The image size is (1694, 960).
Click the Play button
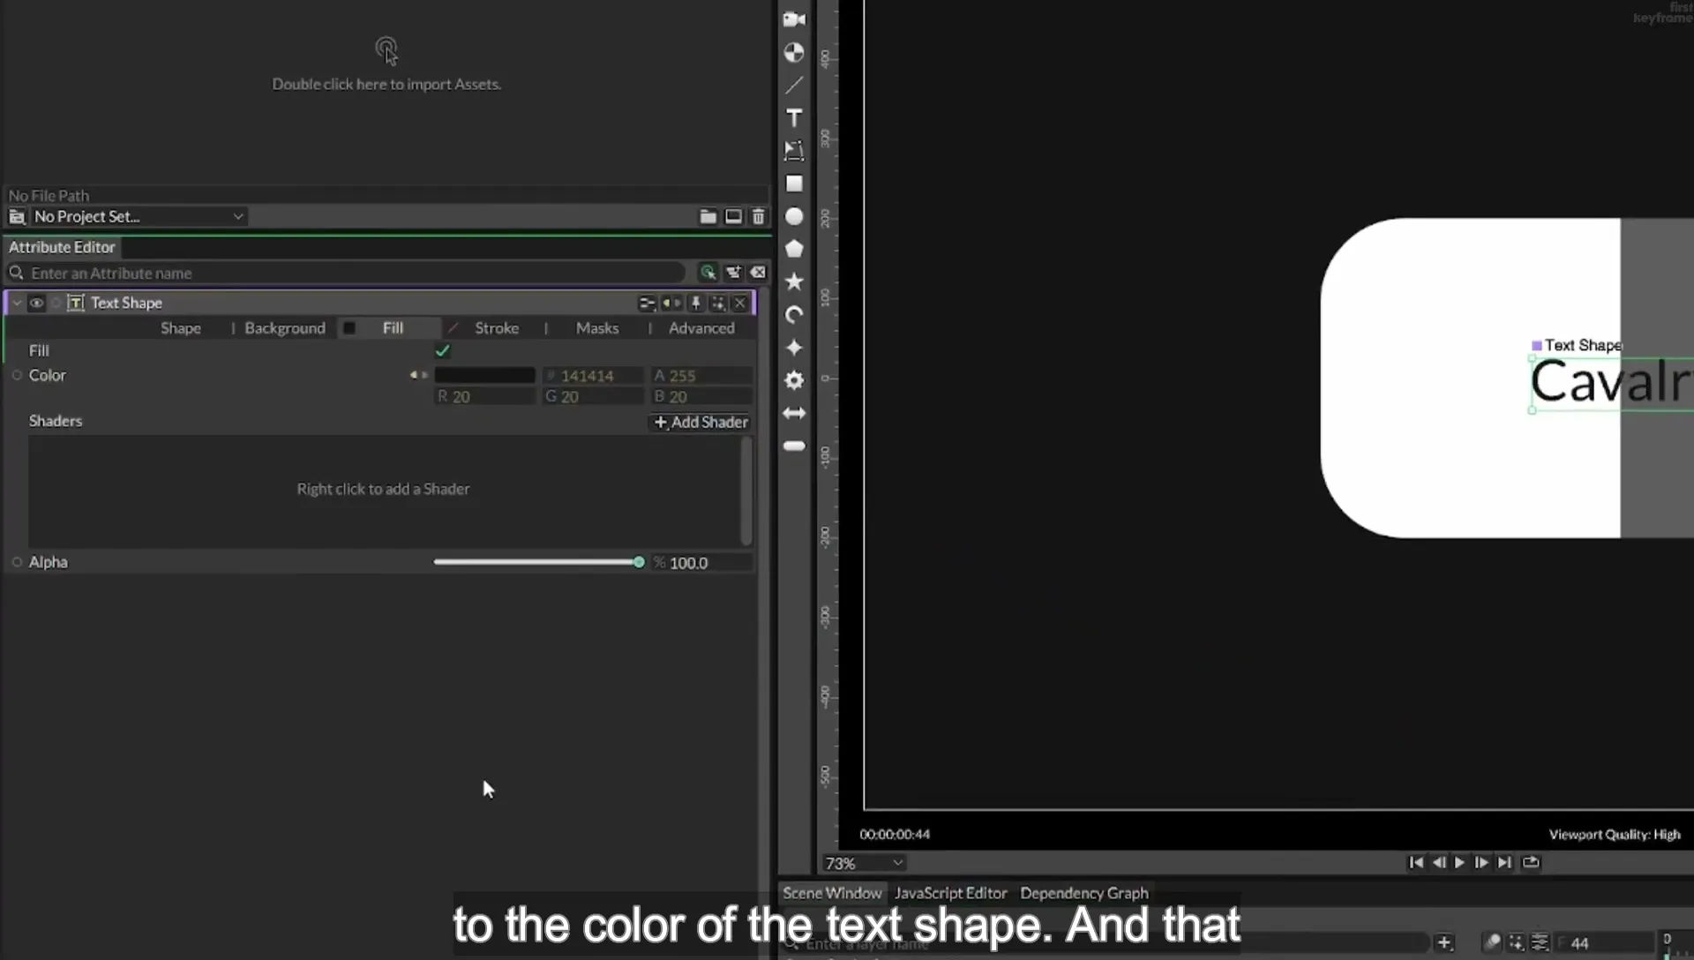click(1459, 862)
